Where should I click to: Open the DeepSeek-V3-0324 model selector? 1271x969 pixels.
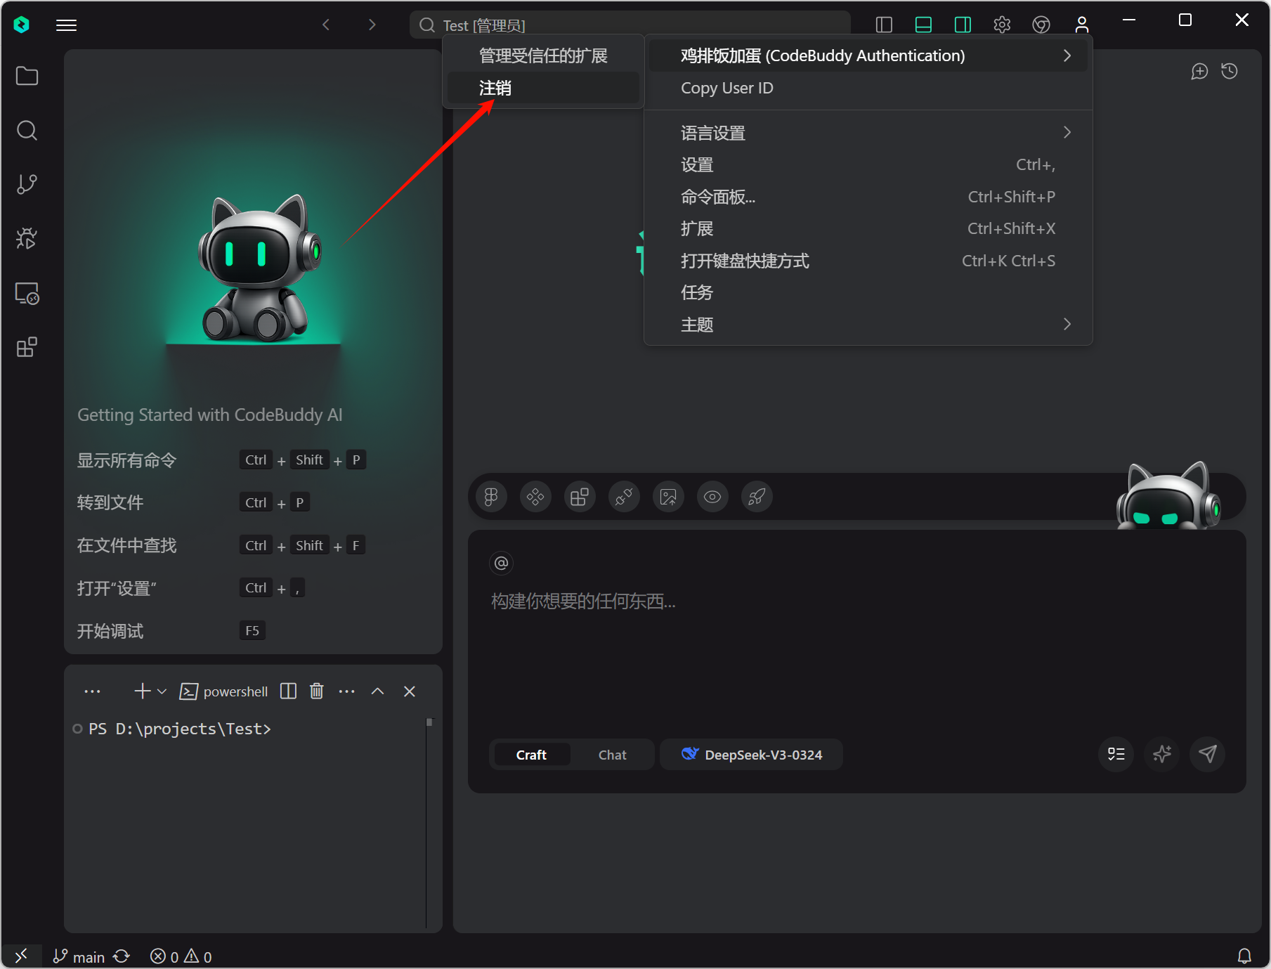[x=751, y=755]
